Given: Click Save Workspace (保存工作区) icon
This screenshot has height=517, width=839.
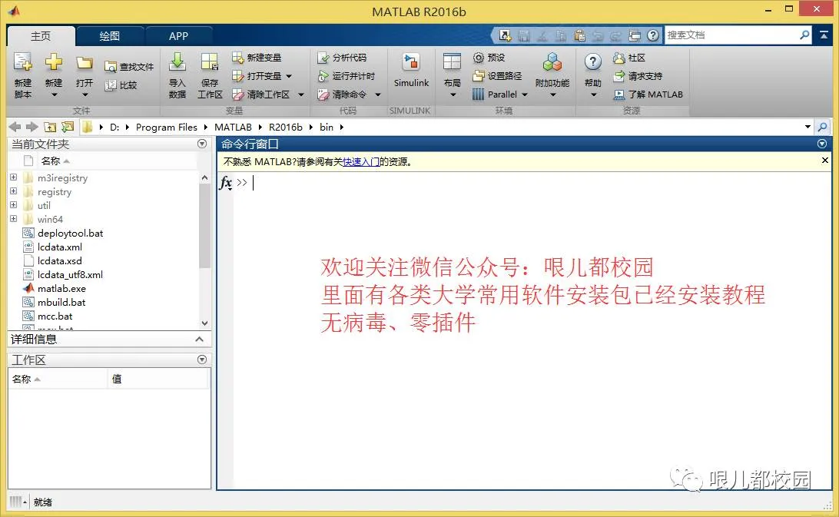Looking at the screenshot, I should click(x=209, y=63).
